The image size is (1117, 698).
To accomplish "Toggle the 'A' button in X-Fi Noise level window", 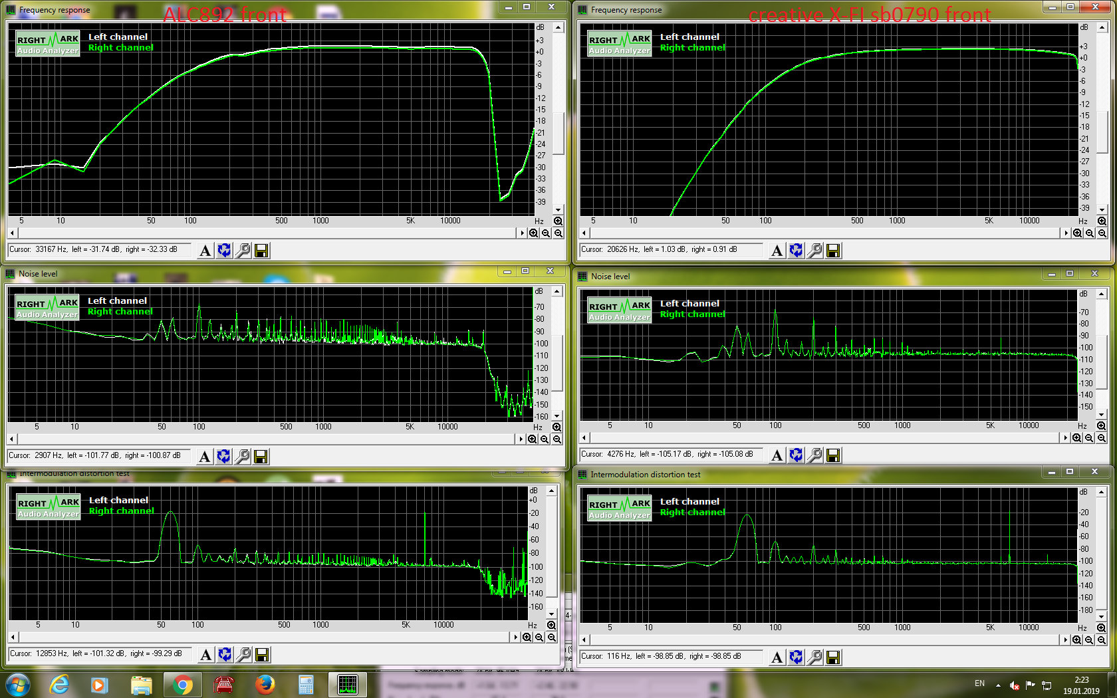I will [x=777, y=455].
